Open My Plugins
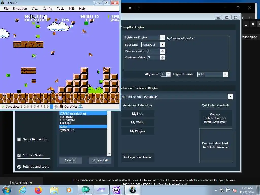 pos(138,131)
